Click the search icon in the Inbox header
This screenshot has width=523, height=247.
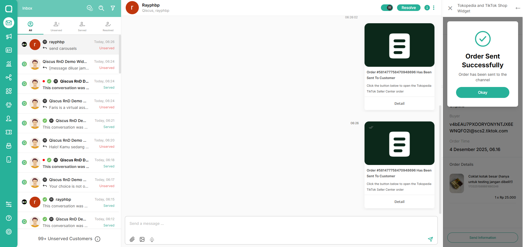click(101, 8)
